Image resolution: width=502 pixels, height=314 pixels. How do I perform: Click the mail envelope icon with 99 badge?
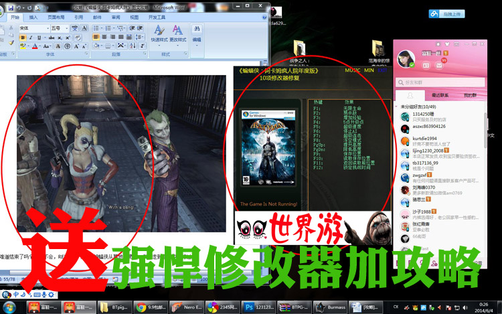click(439, 66)
